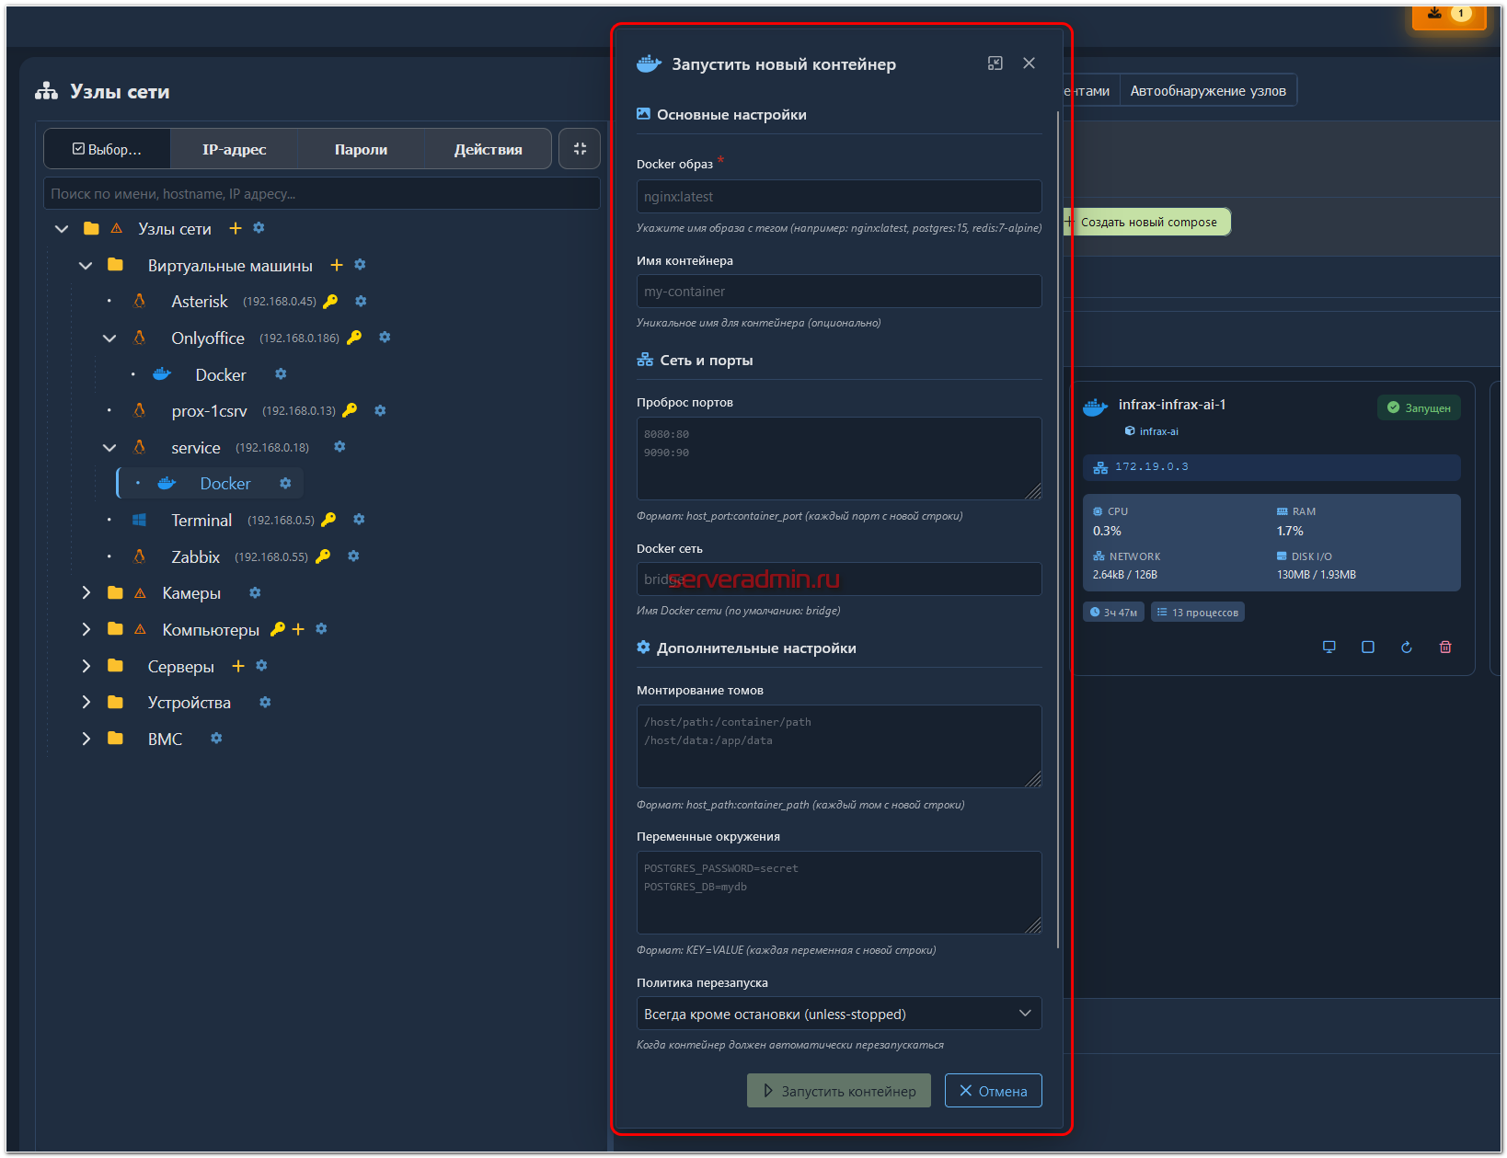
Task: Expand the container dialog to fullscreen
Action: point(995,63)
